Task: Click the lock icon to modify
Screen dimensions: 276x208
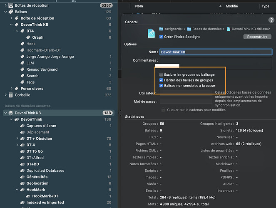Action: pos(163,110)
